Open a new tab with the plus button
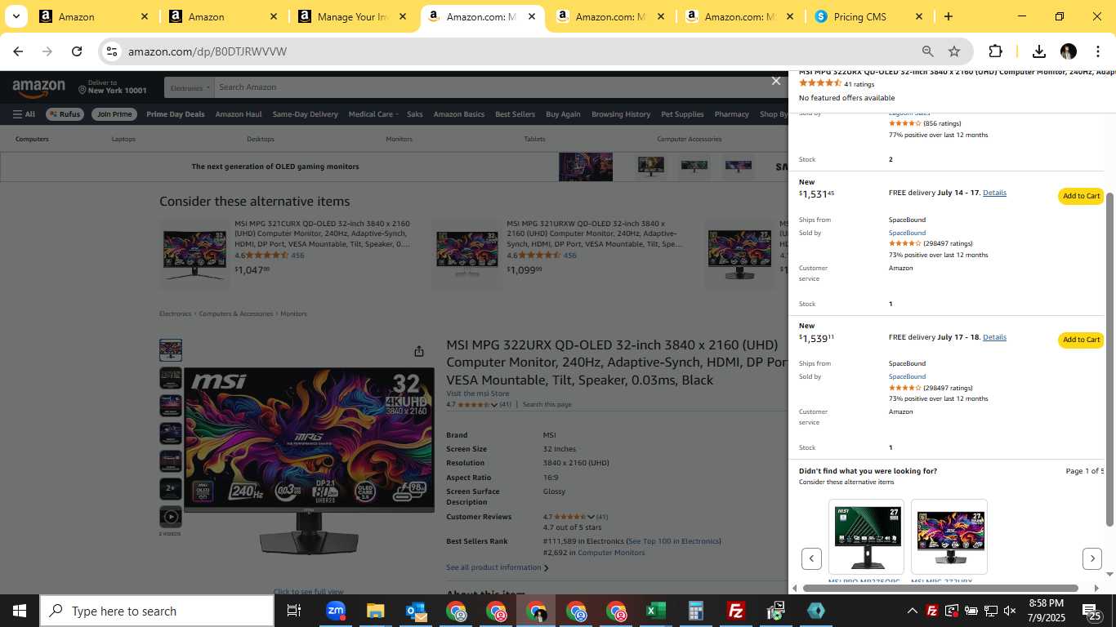Image resolution: width=1116 pixels, height=627 pixels. click(948, 16)
